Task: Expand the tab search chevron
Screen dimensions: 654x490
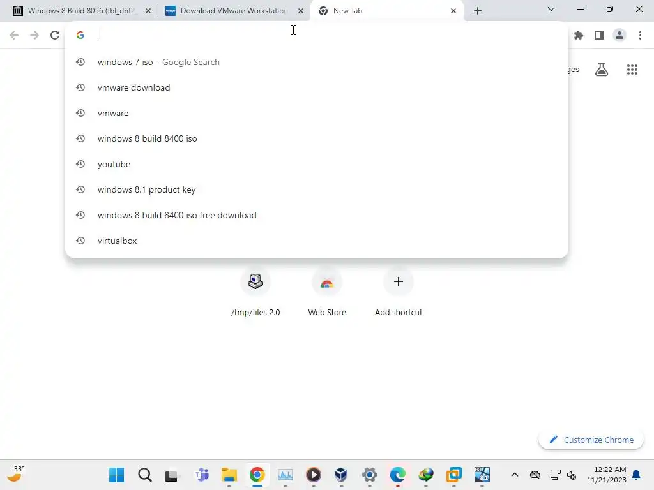Action: coord(551,9)
